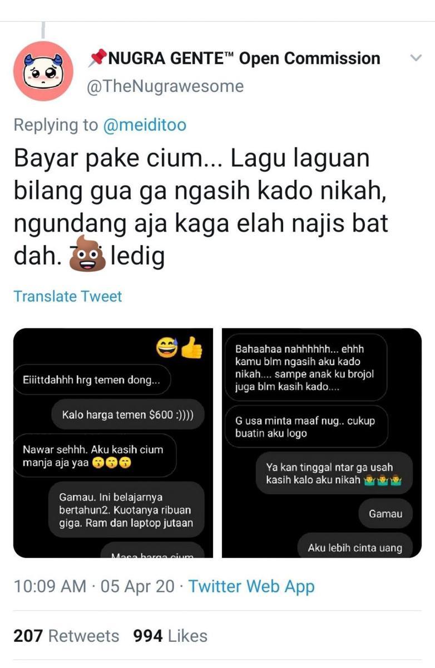Click the 'Kalo harga temen $600' bubble
The width and height of the screenshot is (435, 668).
(x=128, y=415)
